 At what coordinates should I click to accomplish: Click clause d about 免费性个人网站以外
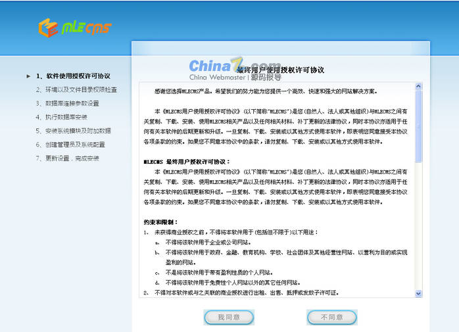click(228, 283)
